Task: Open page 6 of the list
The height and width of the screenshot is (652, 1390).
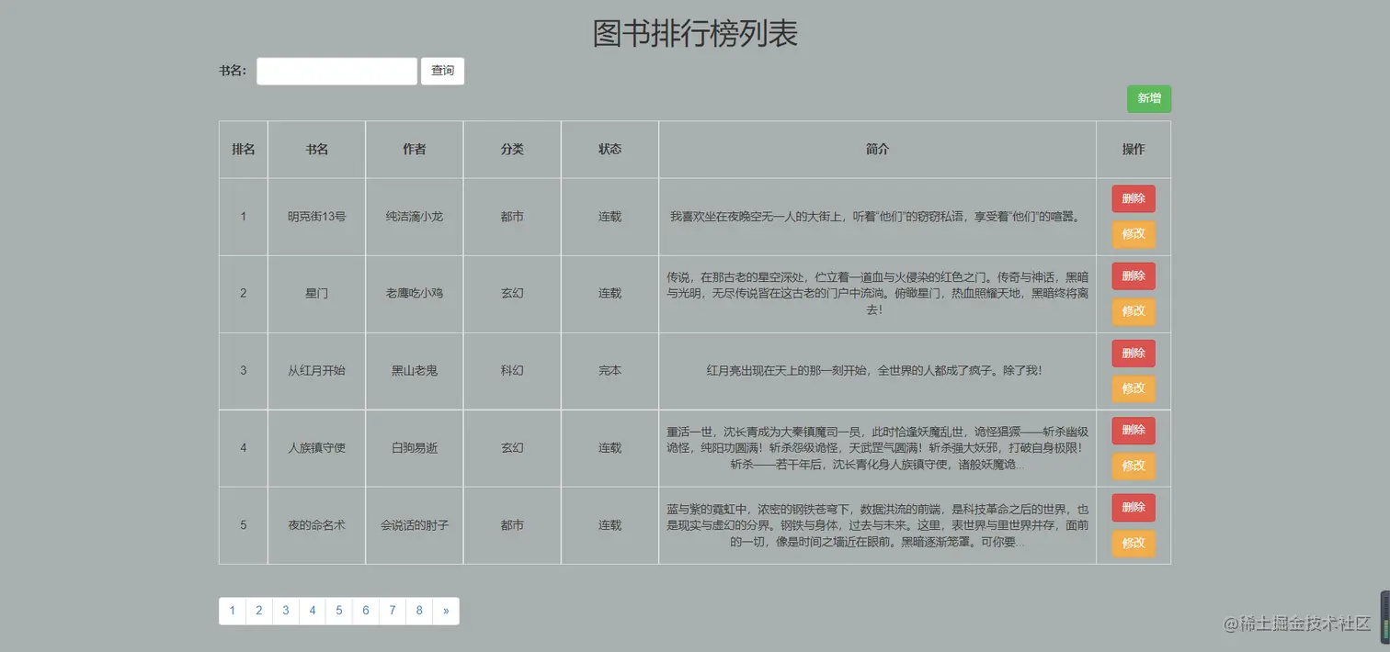Action: click(x=366, y=611)
